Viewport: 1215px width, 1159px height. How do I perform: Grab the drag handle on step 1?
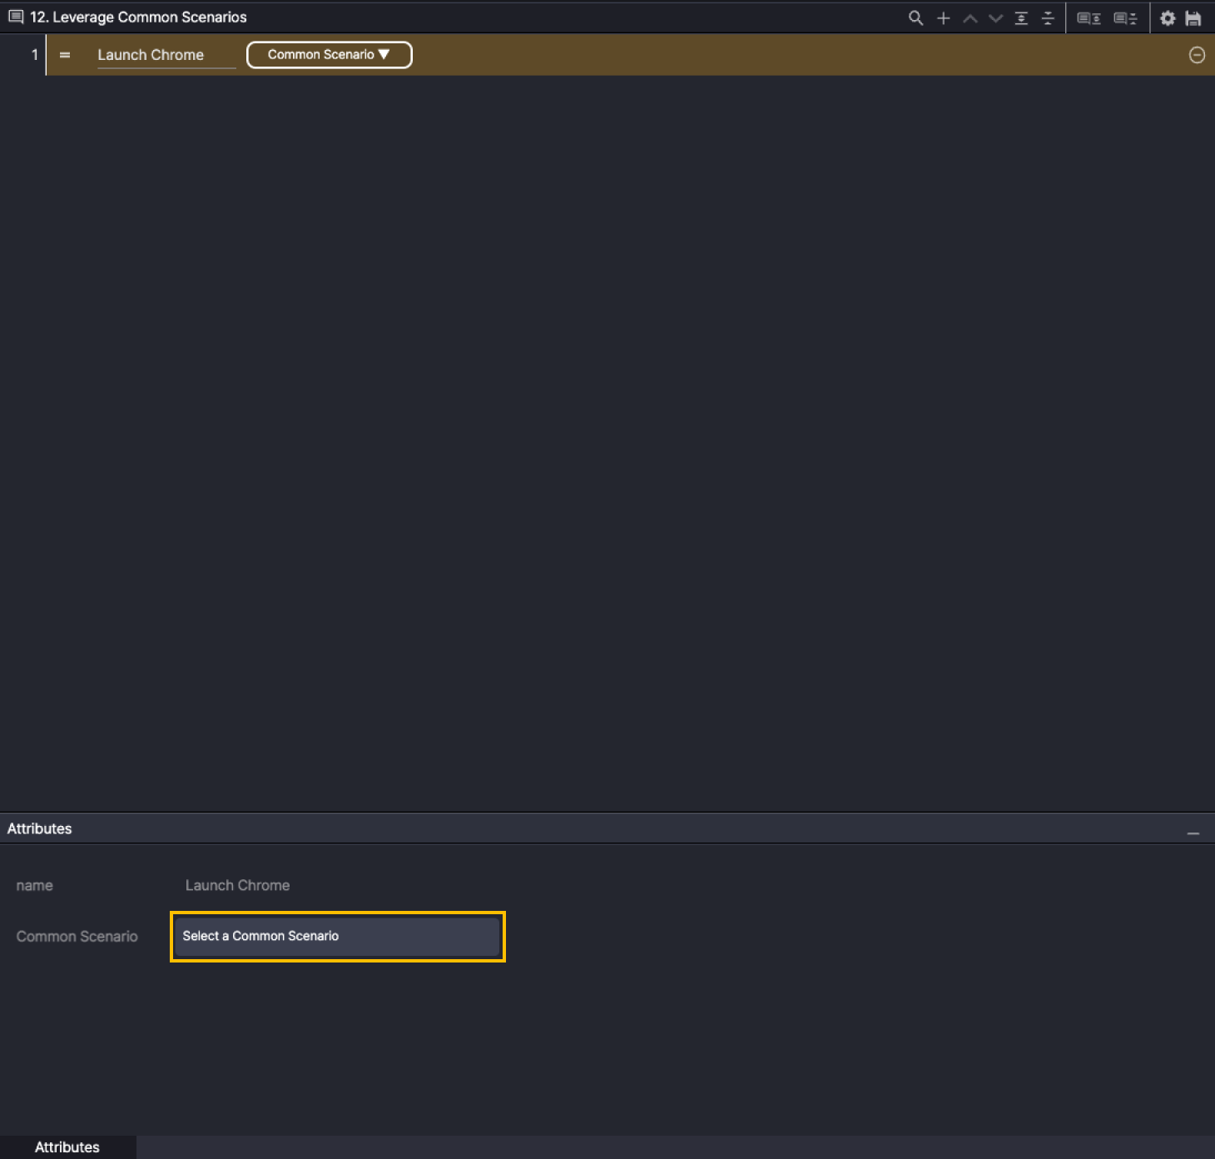[x=65, y=55]
